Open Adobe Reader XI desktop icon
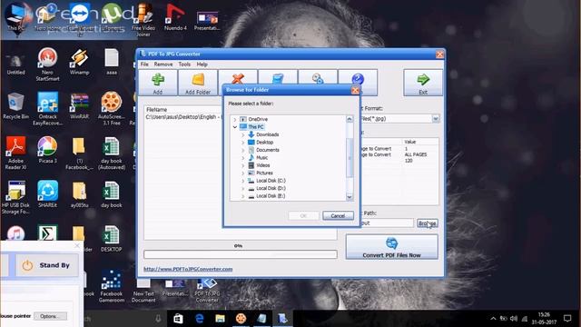The image size is (581, 327). pos(15,153)
